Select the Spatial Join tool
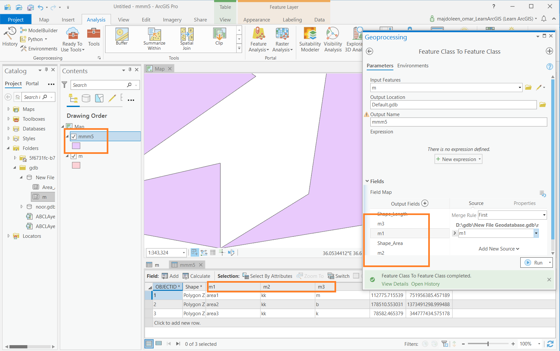 186,38
